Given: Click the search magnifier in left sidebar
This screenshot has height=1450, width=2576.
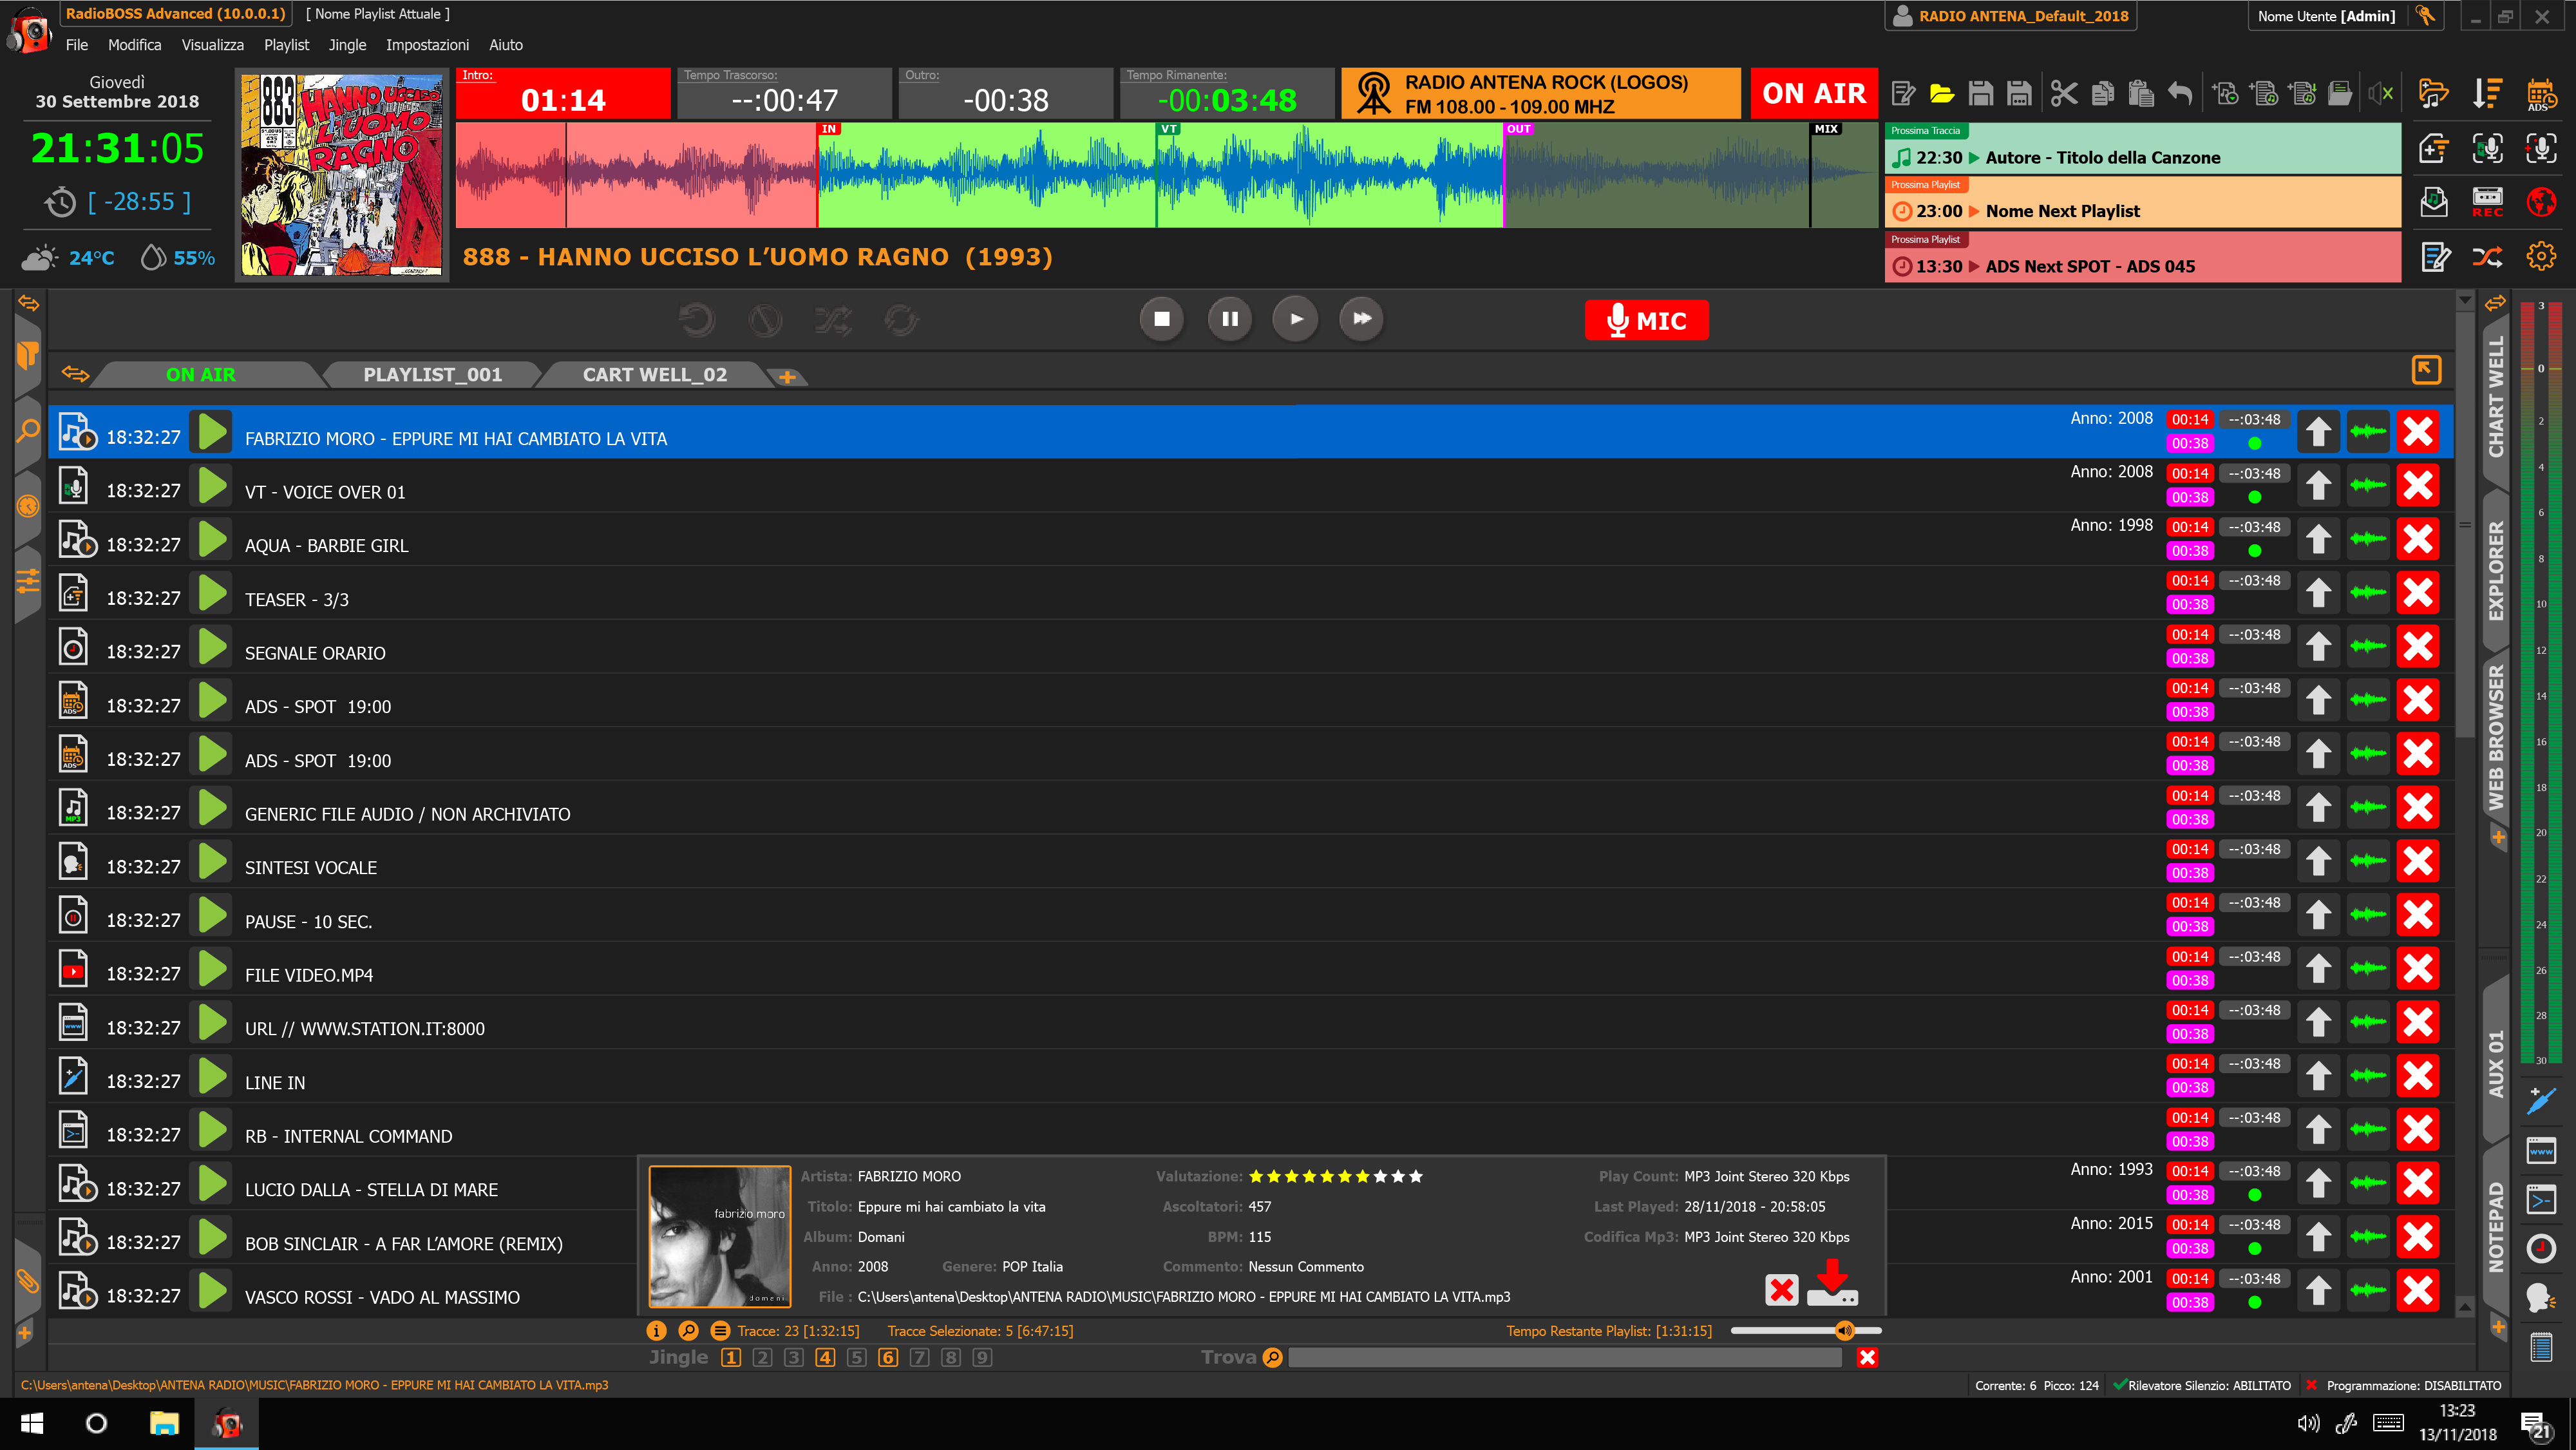Looking at the screenshot, I should click(28, 432).
